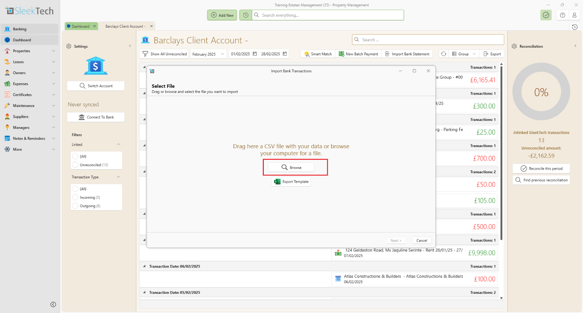Click the green checkmark status icon
This screenshot has width=583, height=313.
546,15
